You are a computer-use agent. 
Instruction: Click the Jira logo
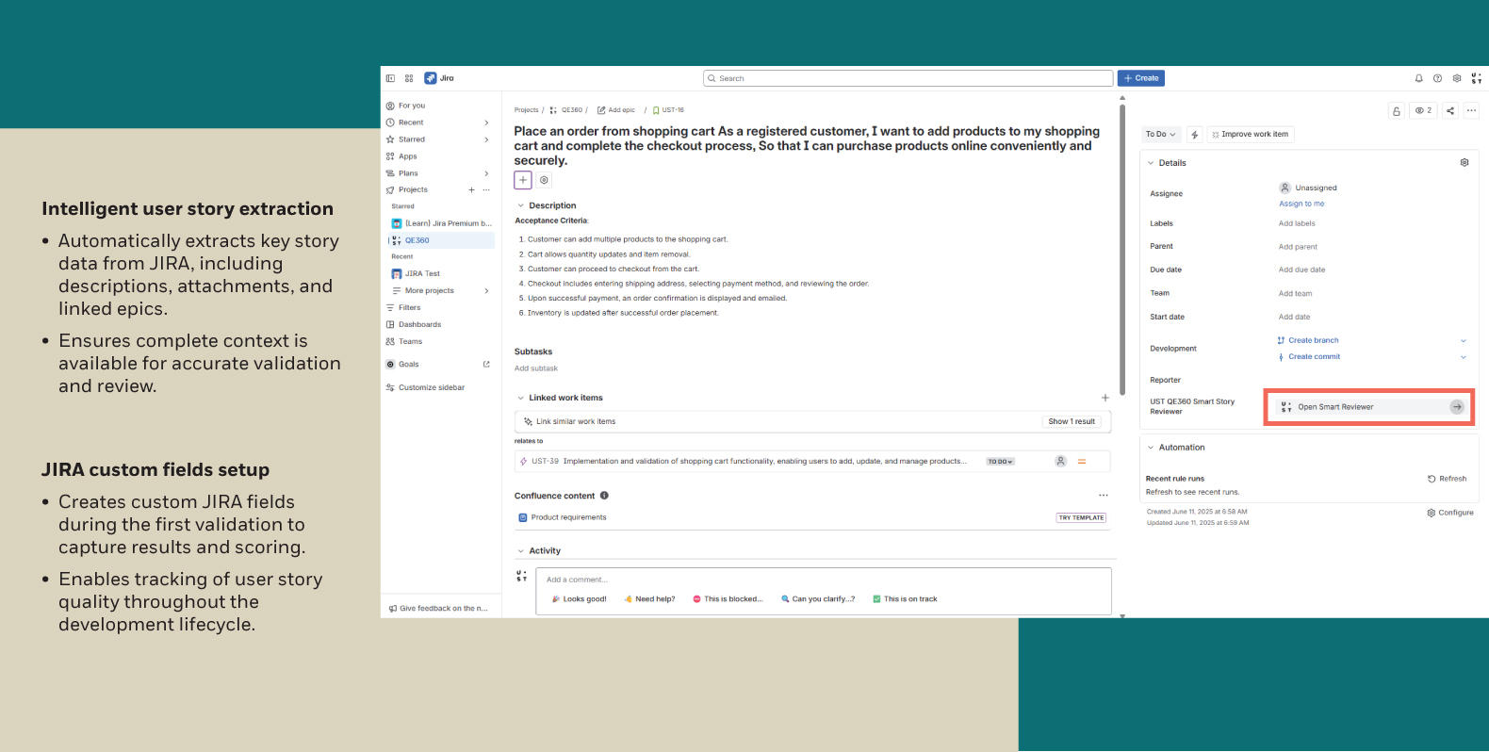[x=439, y=78]
